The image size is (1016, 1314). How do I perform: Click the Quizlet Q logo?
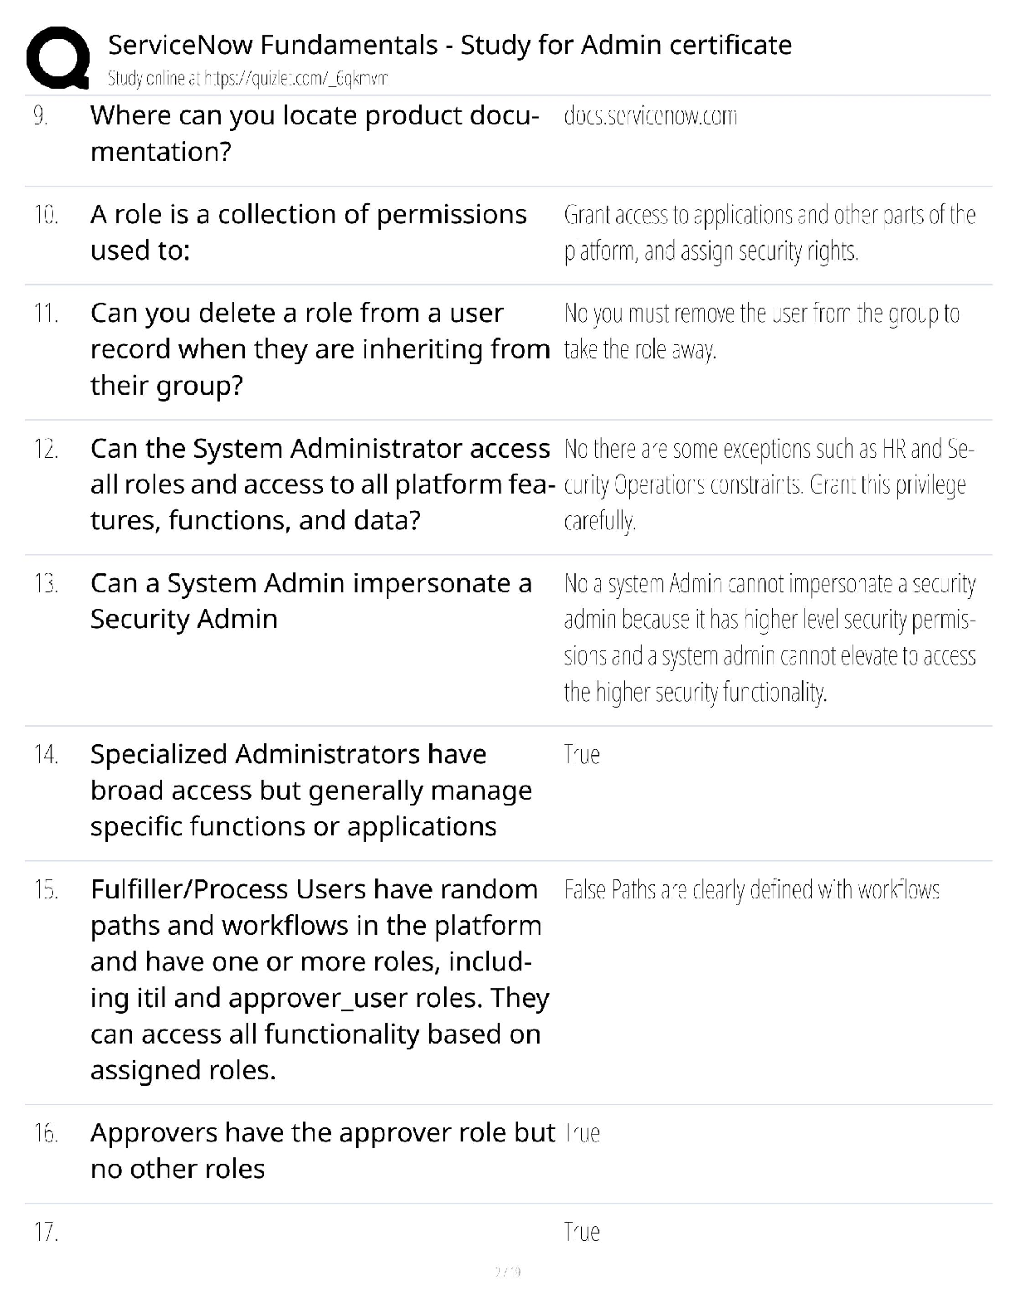coord(58,57)
